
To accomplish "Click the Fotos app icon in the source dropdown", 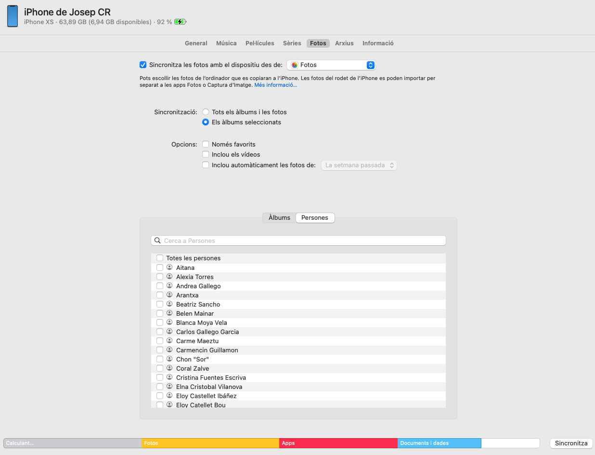I will pyautogui.click(x=295, y=65).
